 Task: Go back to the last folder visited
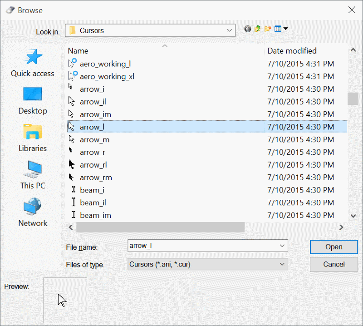[x=247, y=29]
